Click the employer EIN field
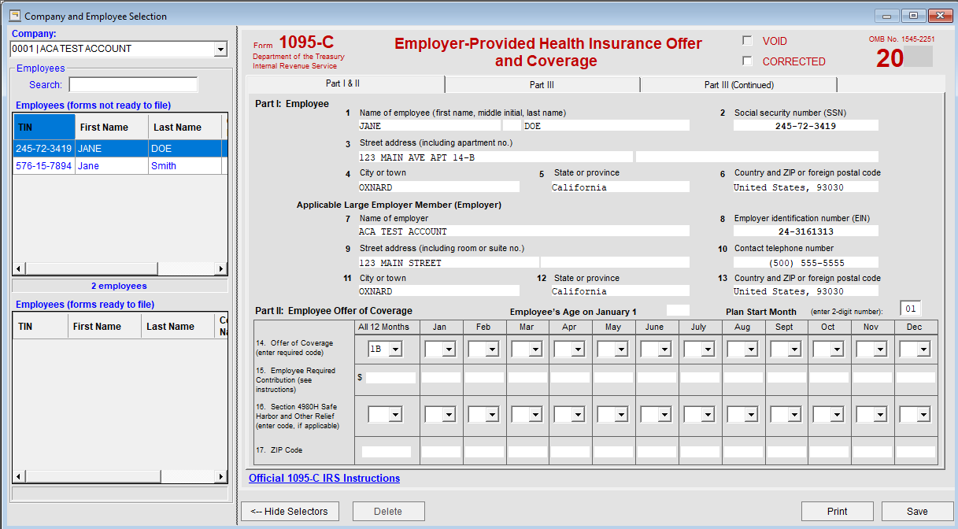958x529 pixels. tap(805, 231)
